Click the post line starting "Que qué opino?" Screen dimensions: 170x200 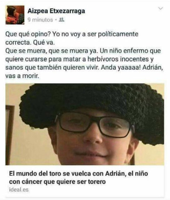72,34
